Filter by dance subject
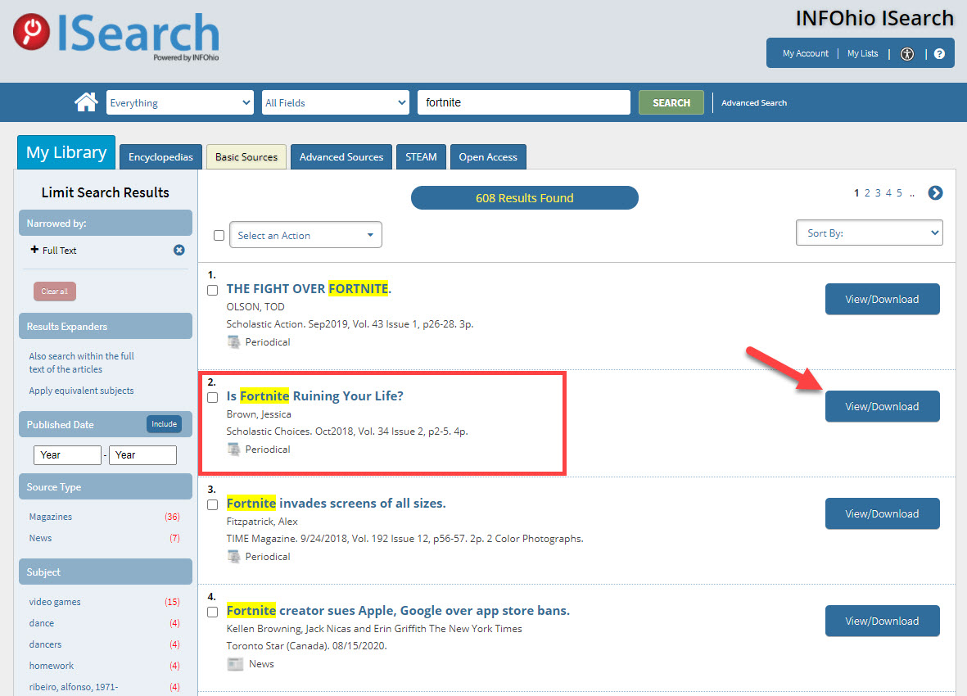This screenshot has height=696, width=967. [x=41, y=622]
